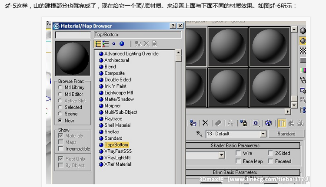
Task: Select Selected radio button
Action: [60, 107]
